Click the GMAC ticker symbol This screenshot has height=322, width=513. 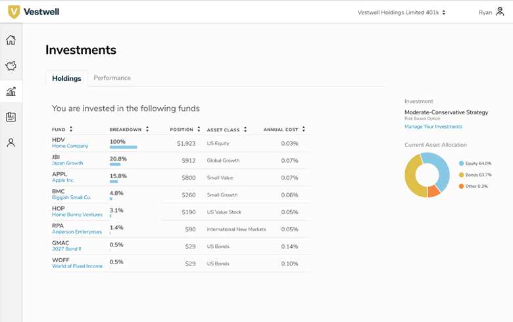click(x=61, y=243)
